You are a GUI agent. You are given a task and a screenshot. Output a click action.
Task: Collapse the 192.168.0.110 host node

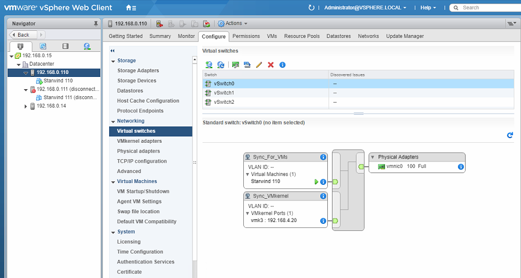[26, 73]
